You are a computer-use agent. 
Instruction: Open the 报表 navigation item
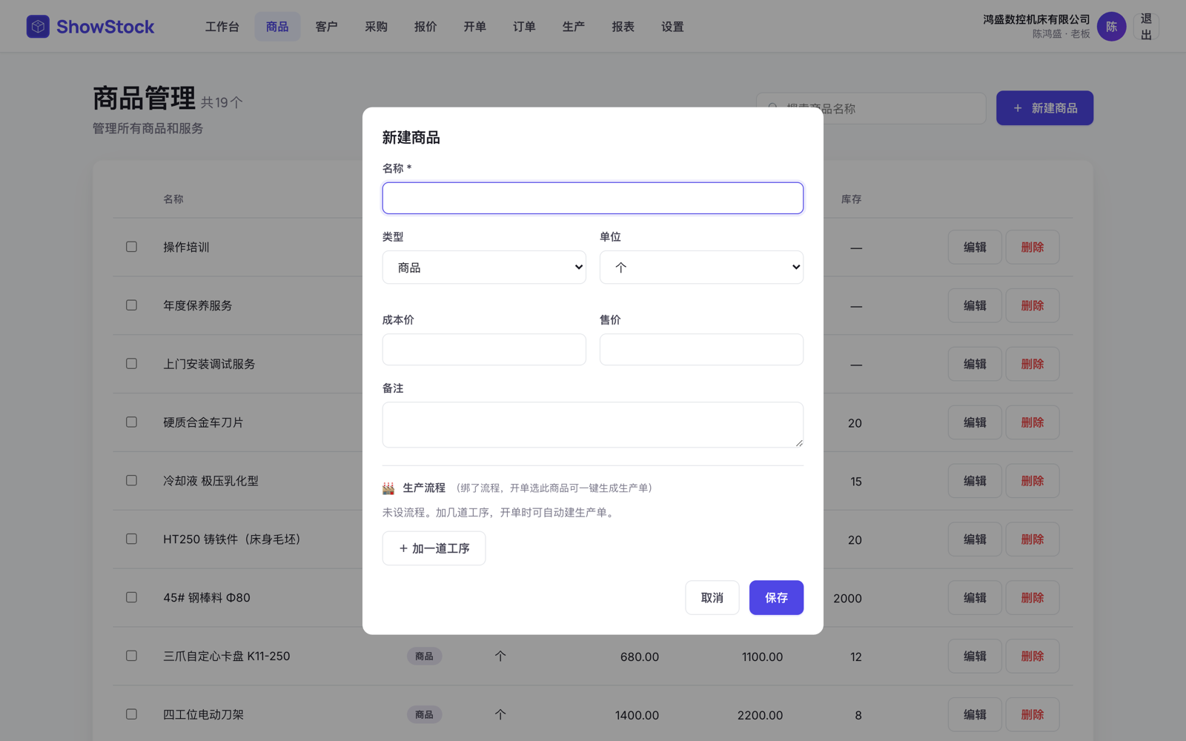tap(623, 27)
